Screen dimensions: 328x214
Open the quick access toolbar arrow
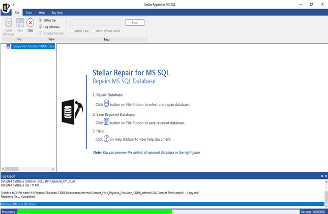pyautogui.click(x=14, y=5)
